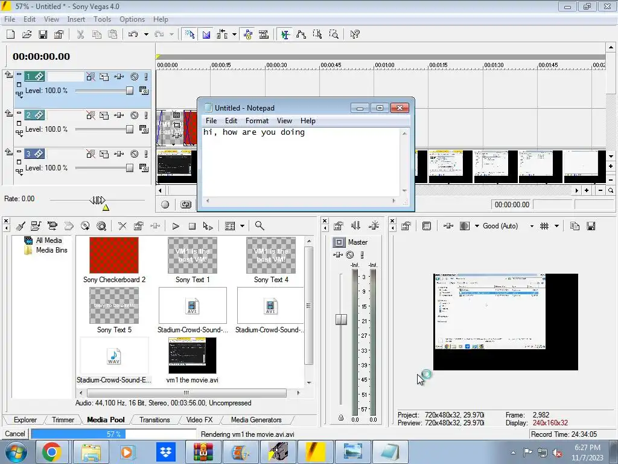Select the Sony Checkerboard 2 thumbnail
618x464 pixels.
click(114, 256)
